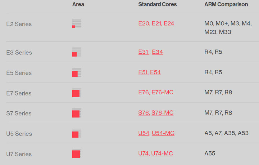Image resolution: width=259 pixels, height=165 pixels.
Task: Select the E54 core link
Action: (155, 72)
